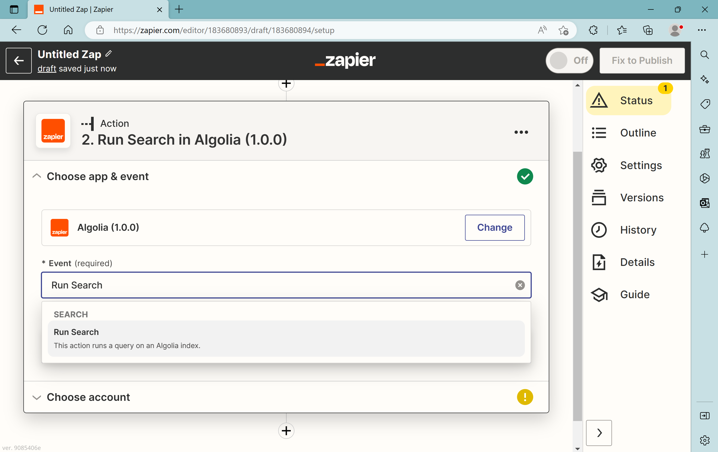Viewport: 718px width, 452px height.
Task: Open the Guide panel
Action: pos(629,295)
